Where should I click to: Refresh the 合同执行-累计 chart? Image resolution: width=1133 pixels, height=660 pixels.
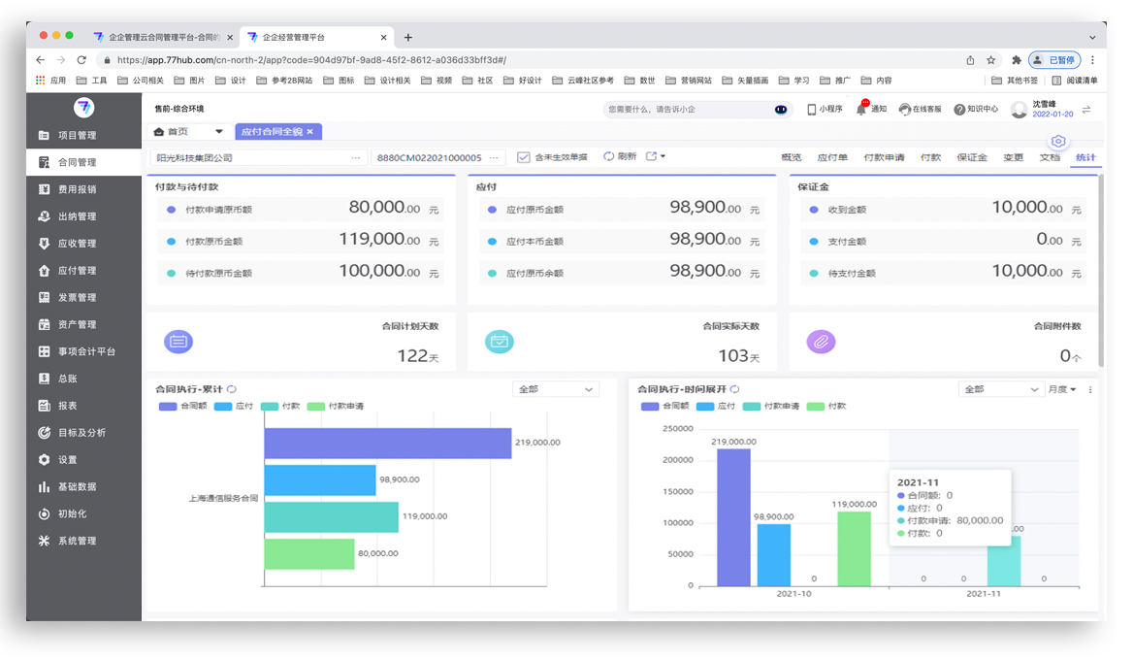click(x=232, y=389)
